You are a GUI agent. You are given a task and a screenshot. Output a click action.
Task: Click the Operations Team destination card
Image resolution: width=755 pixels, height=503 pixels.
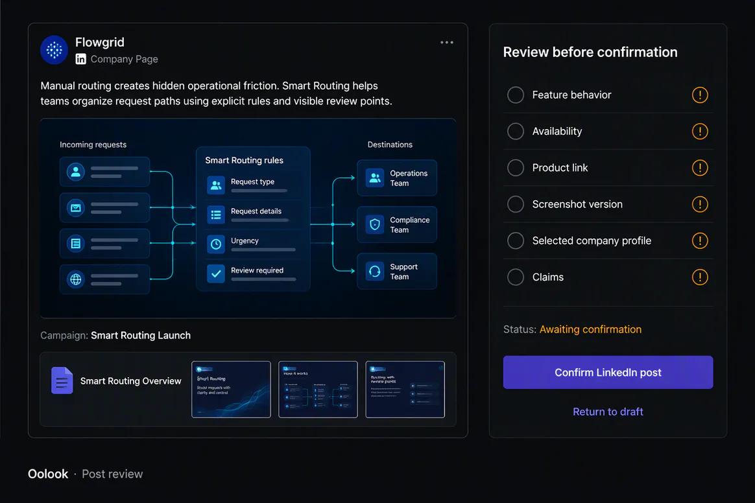(397, 178)
